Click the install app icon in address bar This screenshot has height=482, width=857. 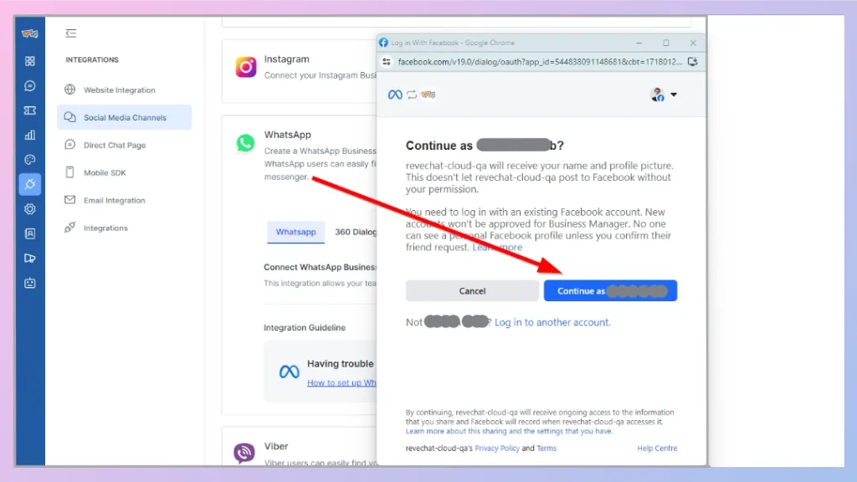pyautogui.click(x=692, y=62)
